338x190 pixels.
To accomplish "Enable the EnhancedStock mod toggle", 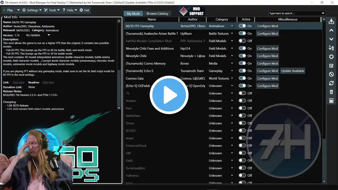I will (242, 145).
